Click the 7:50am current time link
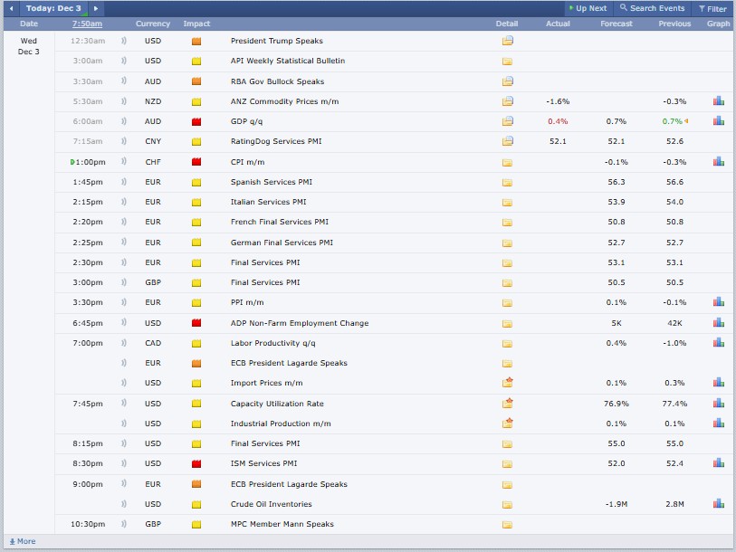Screen dimensions: 736x552 click(87, 24)
